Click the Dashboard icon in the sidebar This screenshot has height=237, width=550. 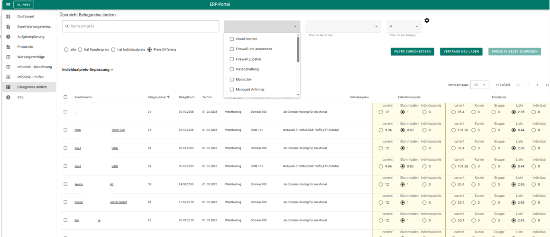pyautogui.click(x=8, y=17)
